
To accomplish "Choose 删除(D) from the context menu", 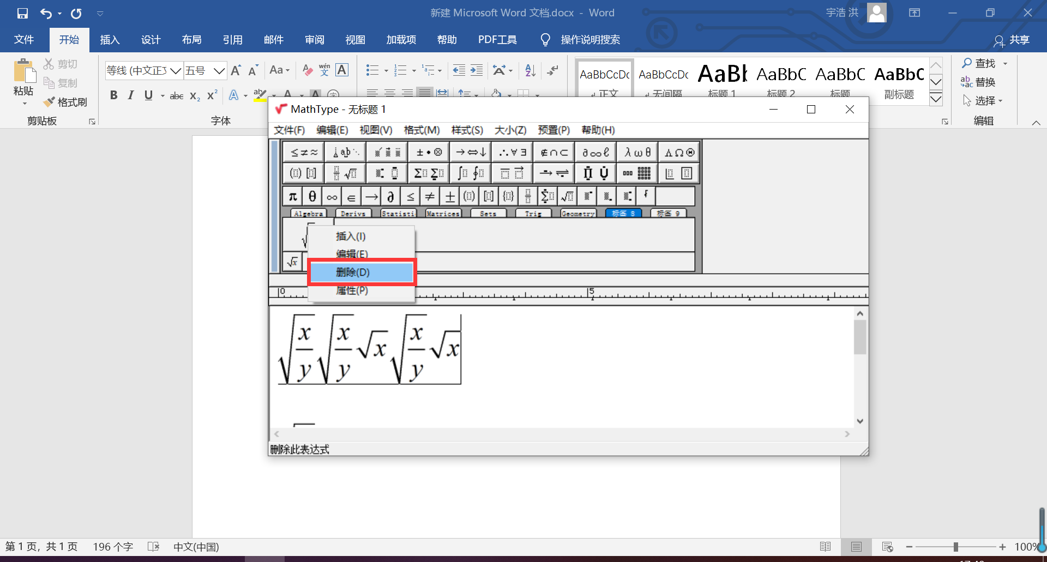I will (x=362, y=272).
